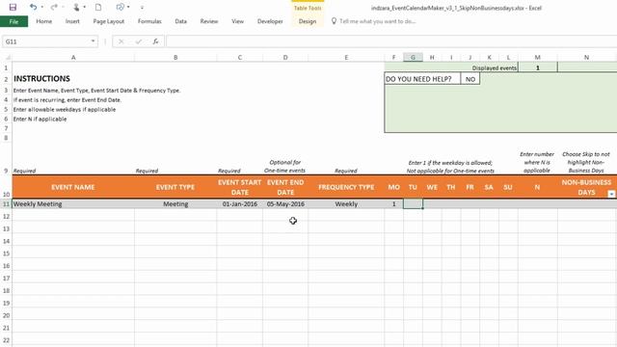Viewport: 617px width, 347px height.
Task: Select column B header
Action: point(175,58)
